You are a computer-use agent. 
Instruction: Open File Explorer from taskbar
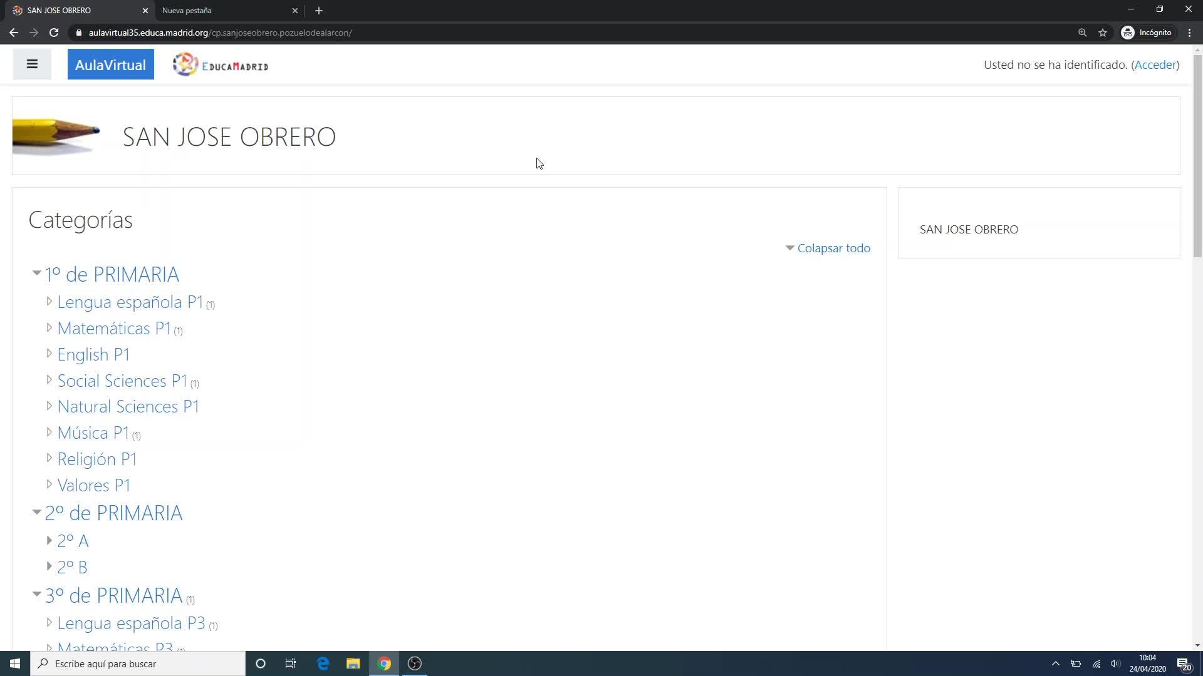pos(353,663)
